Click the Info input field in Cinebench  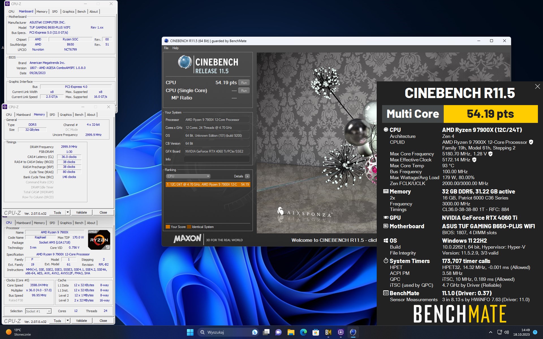click(217, 159)
